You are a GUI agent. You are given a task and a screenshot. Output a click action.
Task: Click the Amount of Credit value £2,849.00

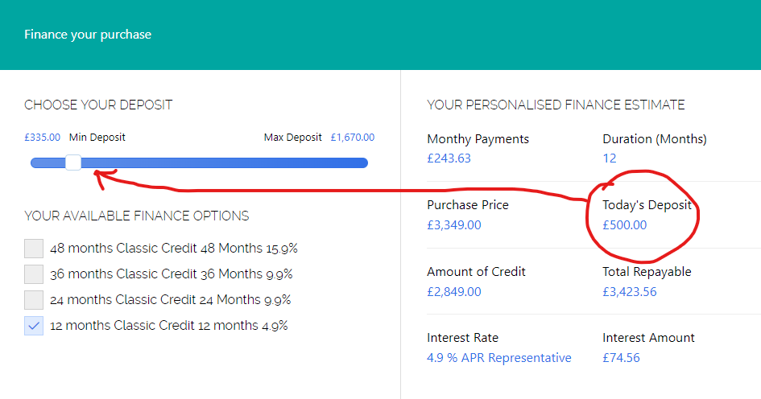pos(454,291)
